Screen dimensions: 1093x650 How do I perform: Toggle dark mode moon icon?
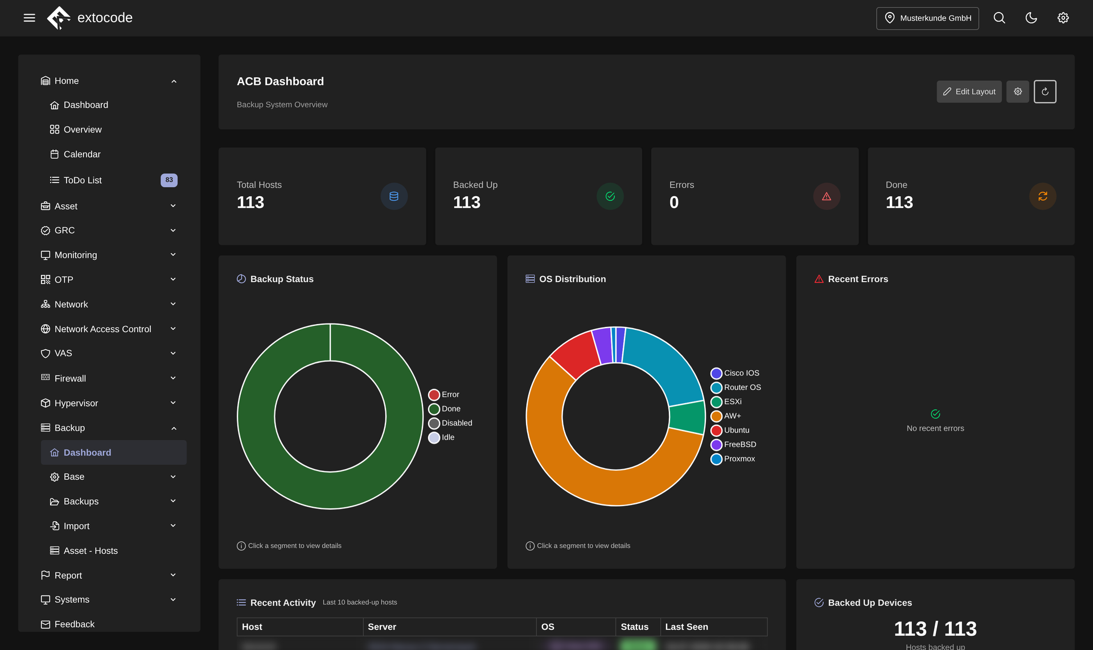[x=1031, y=18]
